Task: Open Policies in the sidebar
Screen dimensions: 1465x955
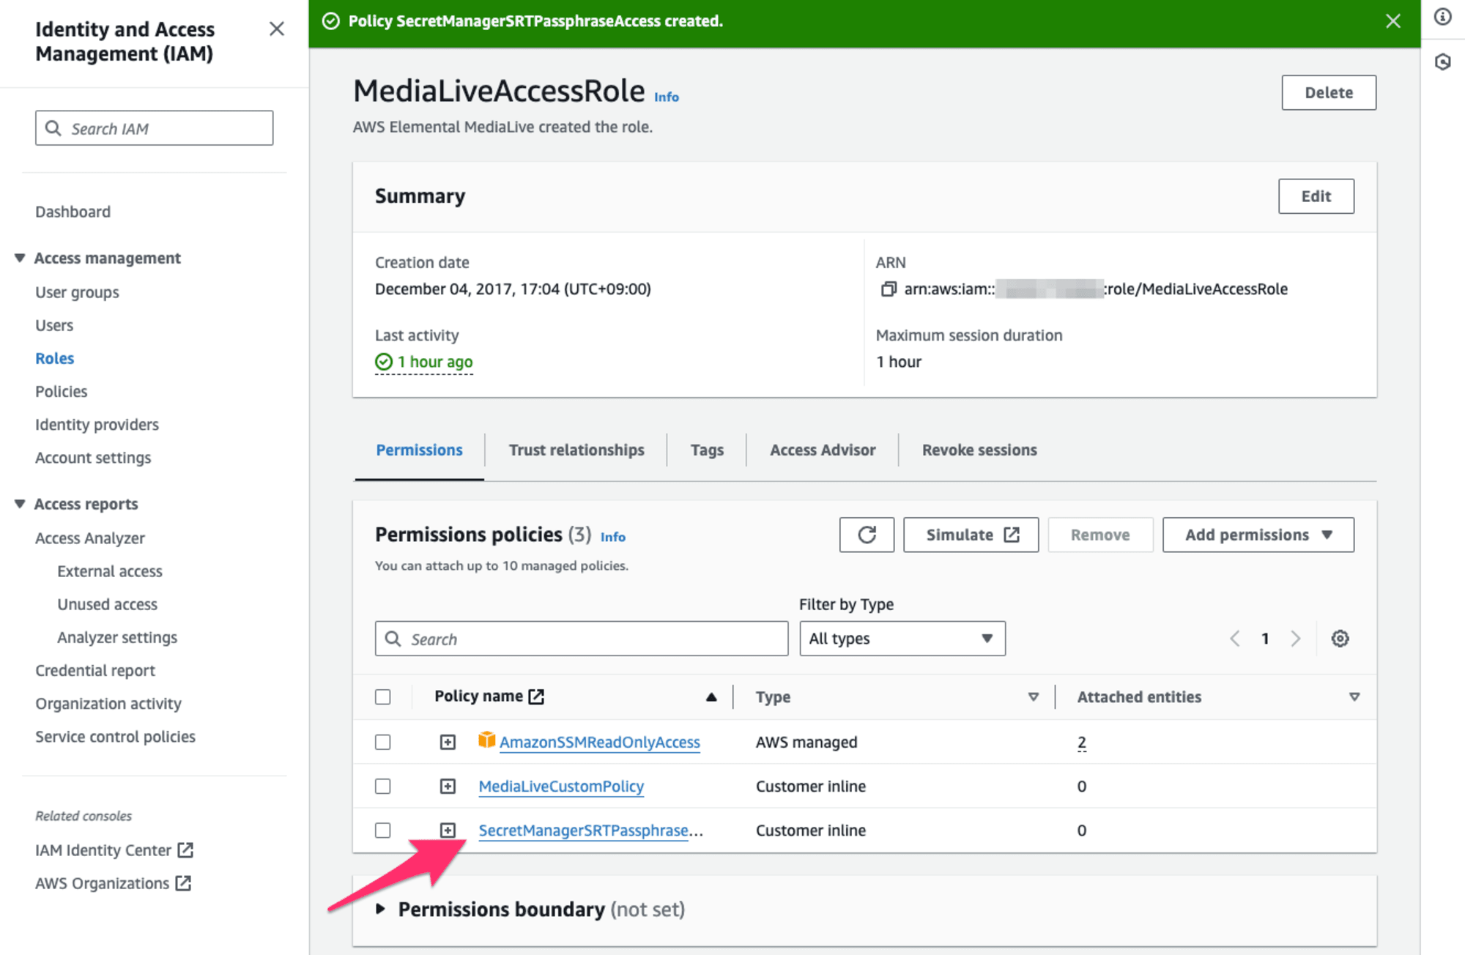Action: click(62, 391)
